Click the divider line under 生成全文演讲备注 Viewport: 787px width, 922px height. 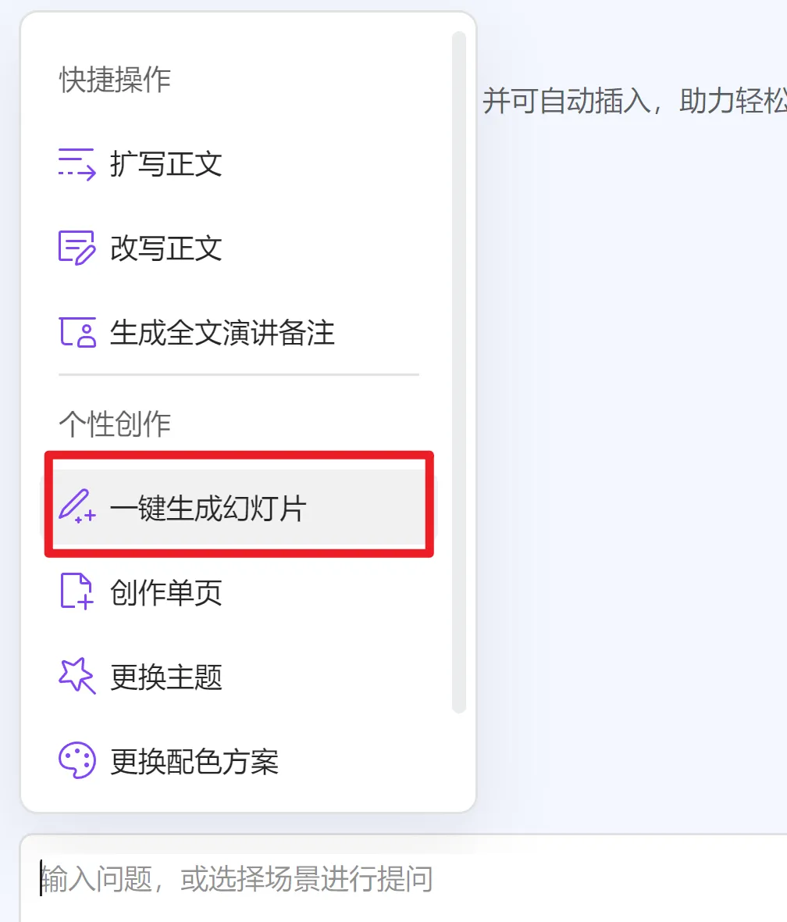pos(239,374)
